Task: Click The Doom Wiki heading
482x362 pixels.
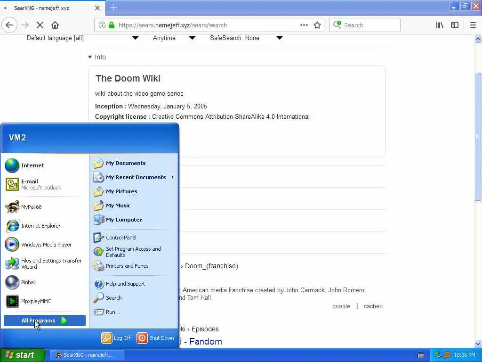Action: 128,78
